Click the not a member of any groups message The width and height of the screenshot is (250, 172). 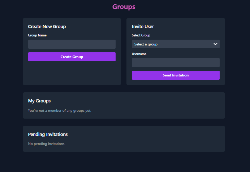[60, 111]
